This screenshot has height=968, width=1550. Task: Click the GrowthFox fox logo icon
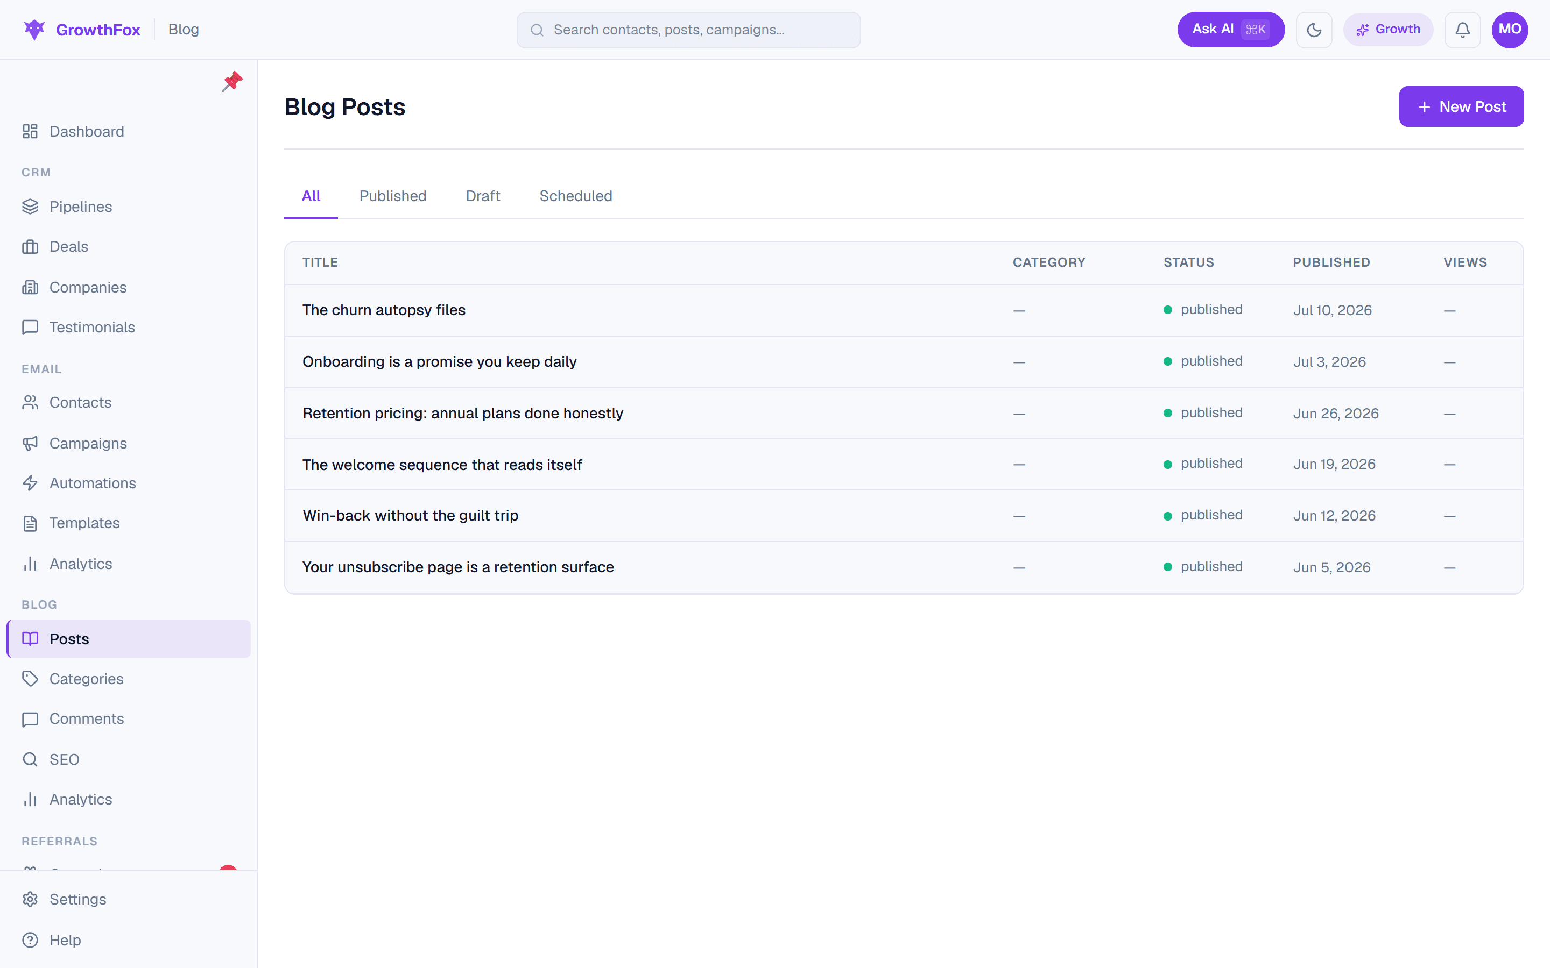tap(34, 30)
